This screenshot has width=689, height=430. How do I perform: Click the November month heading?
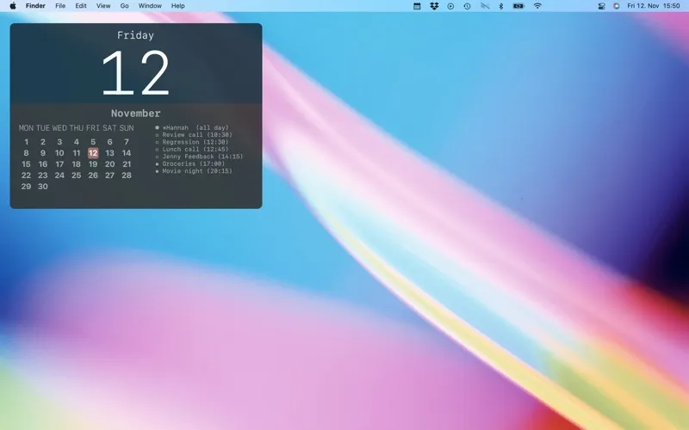(x=136, y=114)
